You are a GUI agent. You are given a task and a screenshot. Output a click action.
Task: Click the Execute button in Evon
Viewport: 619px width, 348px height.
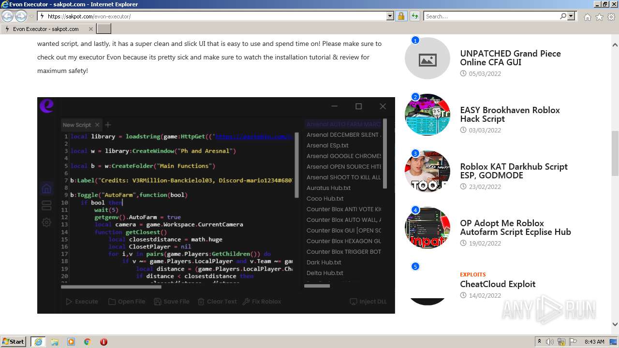pos(82,302)
